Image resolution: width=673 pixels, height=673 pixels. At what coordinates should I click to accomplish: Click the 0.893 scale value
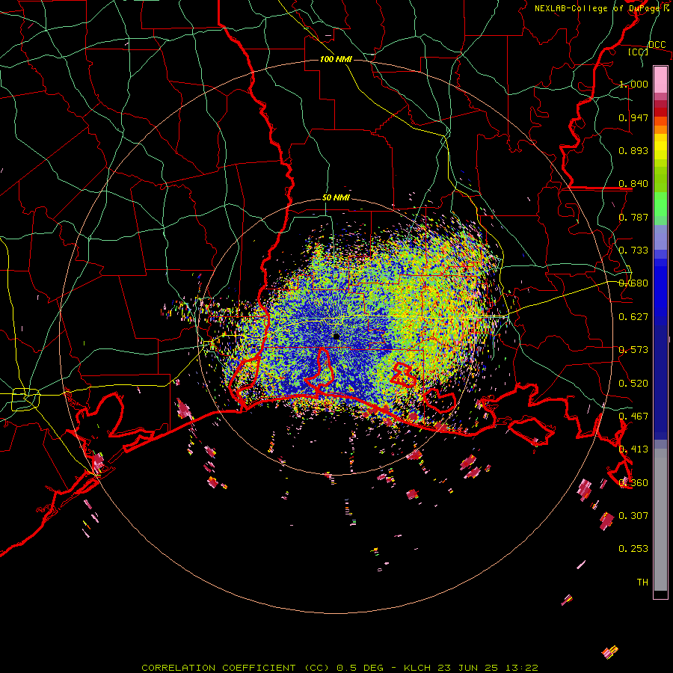[633, 150]
